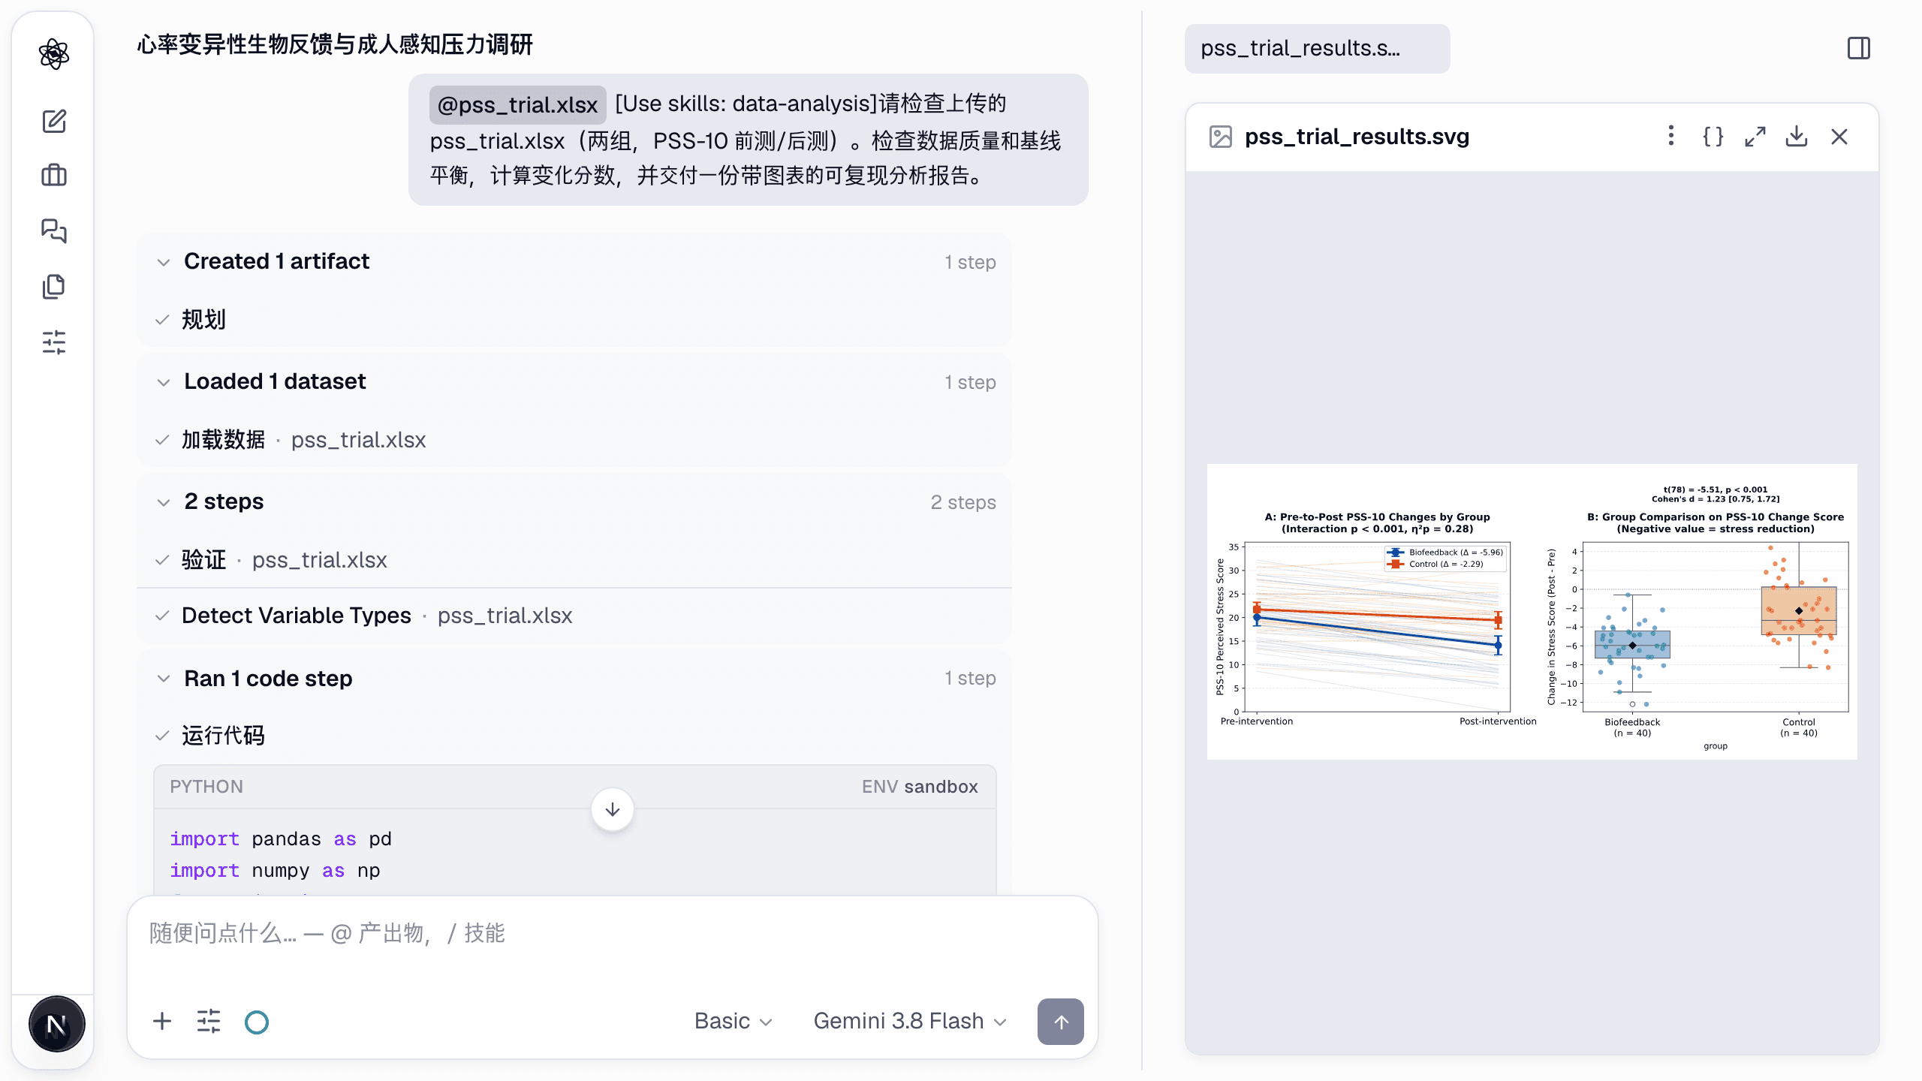Click the 加载数据 pss_trial.xlsx step row
The image size is (1922, 1081).
point(574,440)
